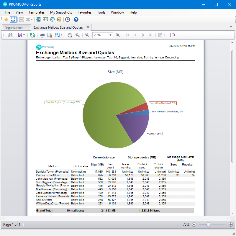Click the page setup wrench icon
The width and height of the screenshot is (236, 236).
50,35
